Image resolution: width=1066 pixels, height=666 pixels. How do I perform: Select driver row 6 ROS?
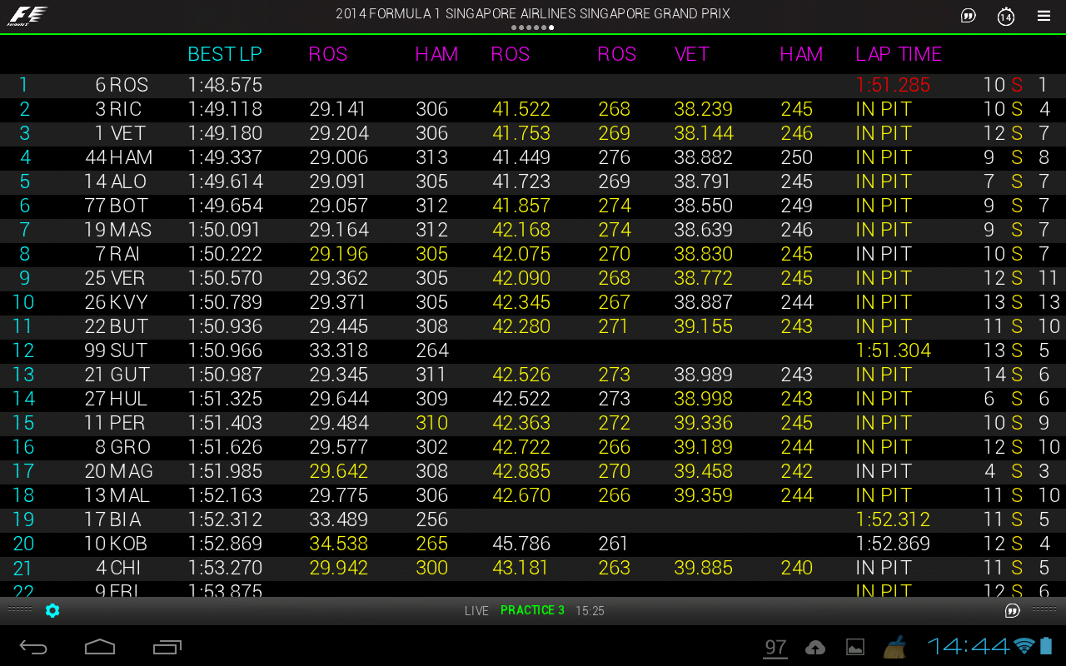533,85
